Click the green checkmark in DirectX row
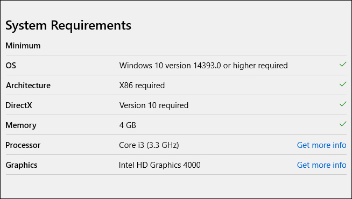The height and width of the screenshot is (199, 352). (343, 104)
